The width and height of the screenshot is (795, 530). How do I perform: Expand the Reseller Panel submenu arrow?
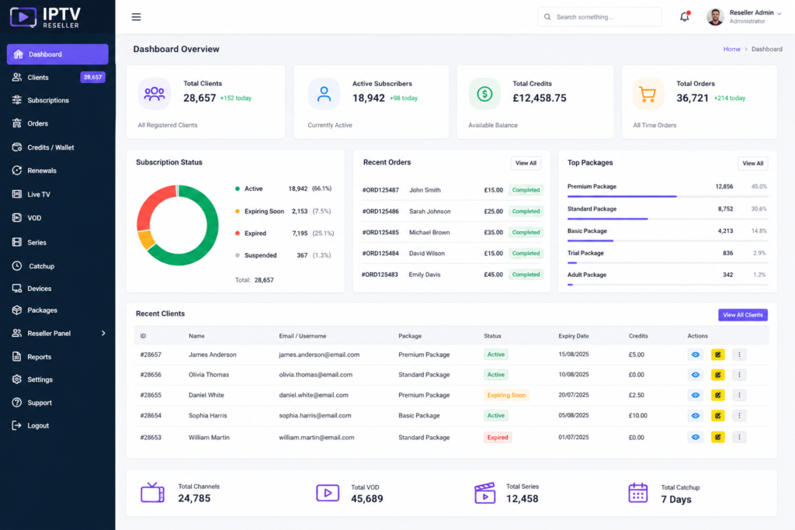click(103, 334)
